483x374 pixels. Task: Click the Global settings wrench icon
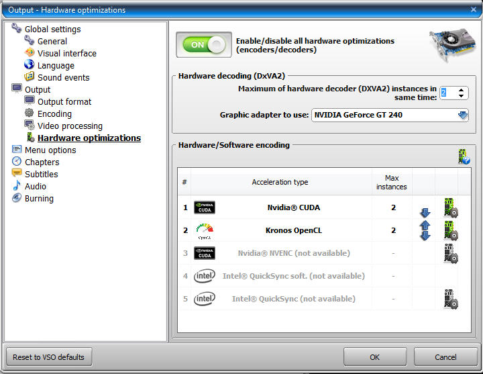tap(16, 28)
